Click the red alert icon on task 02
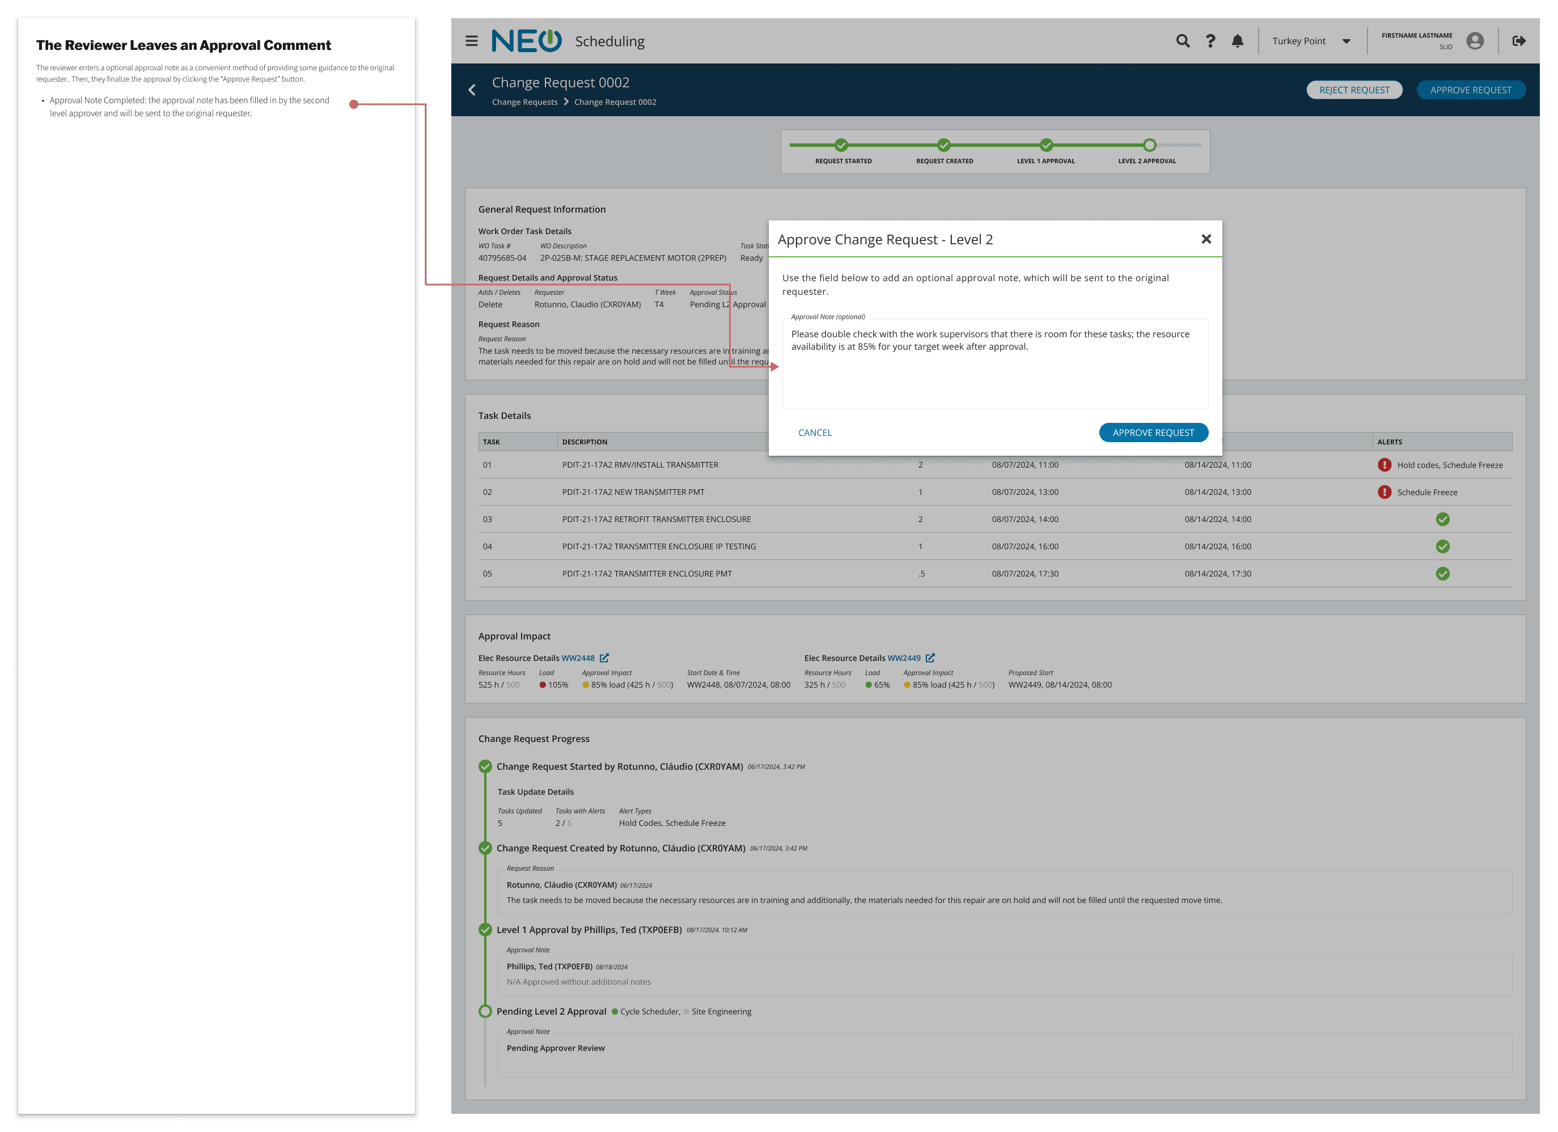The image size is (1558, 1132). pos(1384,493)
